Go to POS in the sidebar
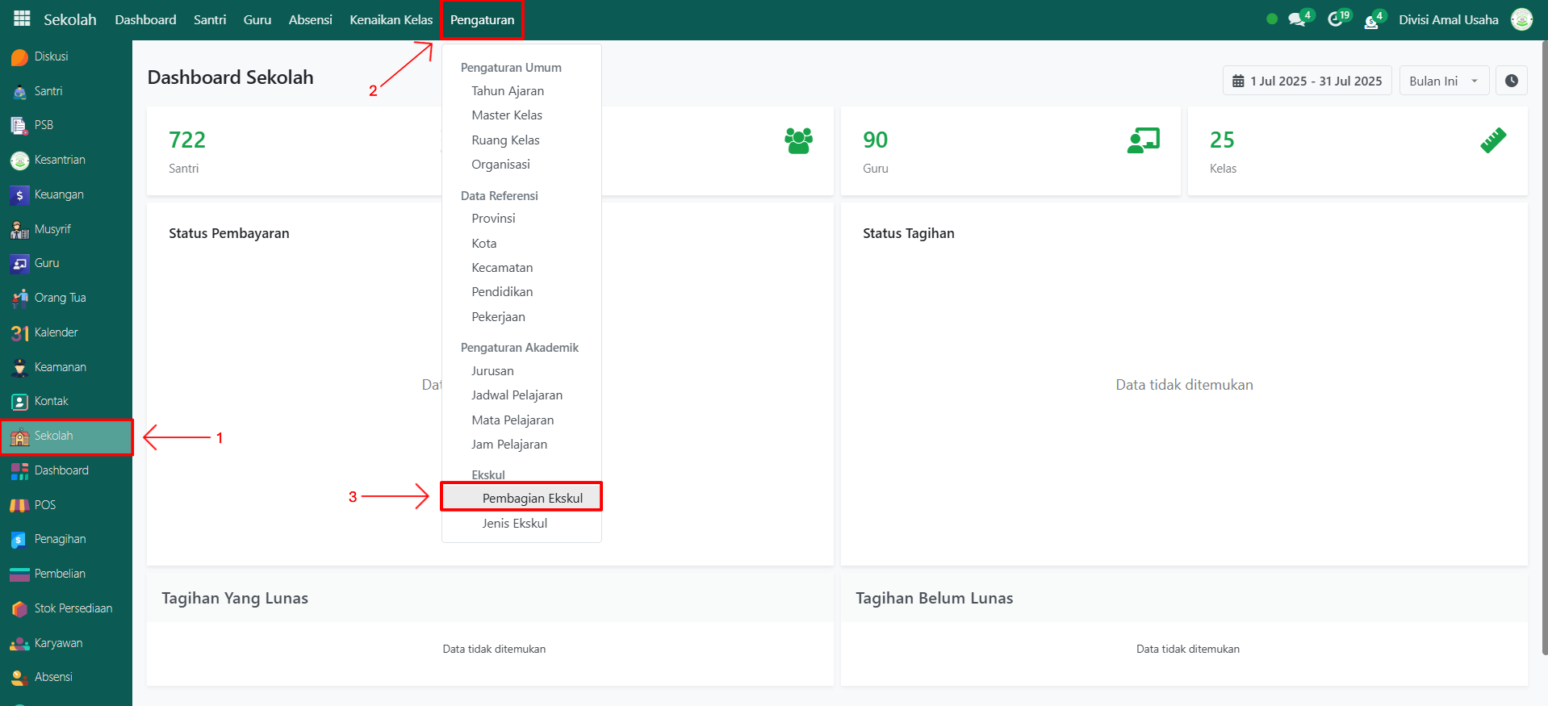Screen dimensions: 1548x706 pos(44,505)
